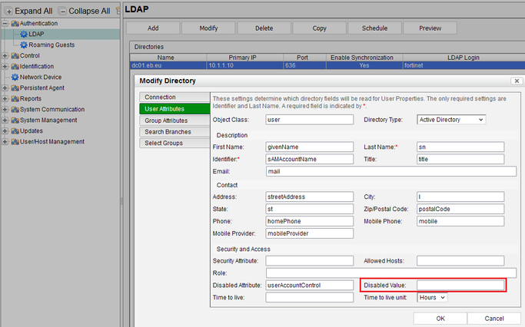This screenshot has width=525, height=327.
Task: Click the System Management folder icon
Action: 15,121
